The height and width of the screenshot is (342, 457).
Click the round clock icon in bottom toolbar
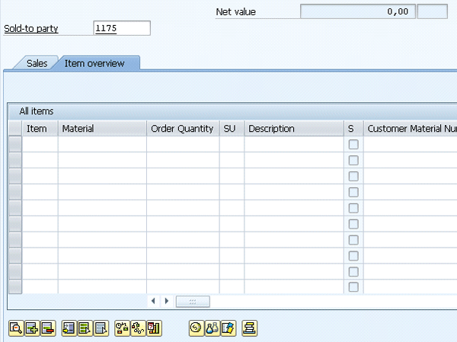(x=196, y=328)
